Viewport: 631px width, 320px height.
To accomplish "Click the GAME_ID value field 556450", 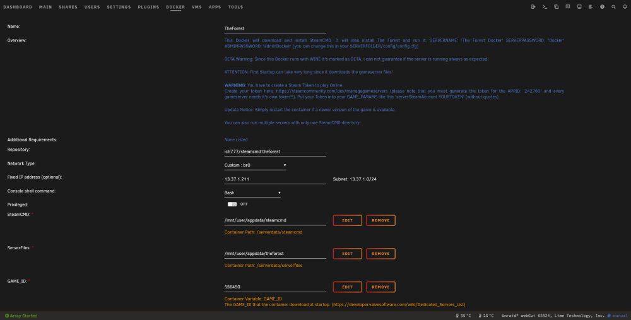I will pos(275,287).
